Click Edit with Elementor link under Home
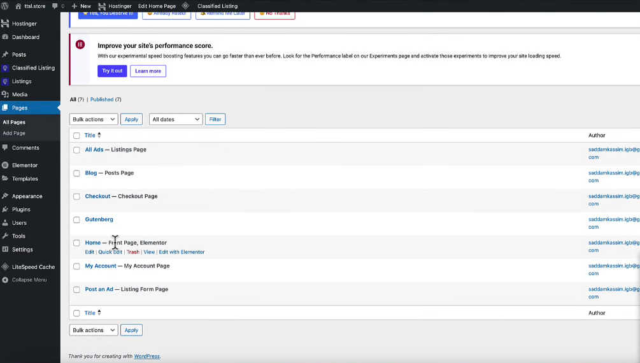This screenshot has width=640, height=363. point(181,252)
